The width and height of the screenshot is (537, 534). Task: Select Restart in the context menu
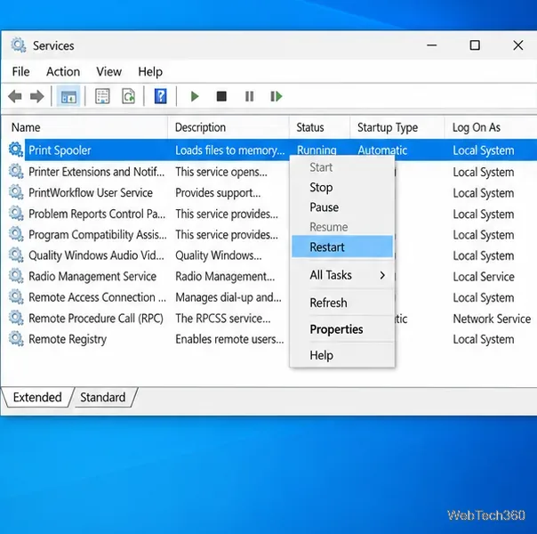(341, 247)
